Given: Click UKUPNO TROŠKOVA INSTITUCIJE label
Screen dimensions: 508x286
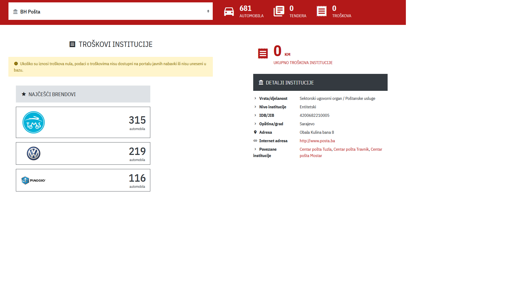Looking at the screenshot, I should 303,63.
